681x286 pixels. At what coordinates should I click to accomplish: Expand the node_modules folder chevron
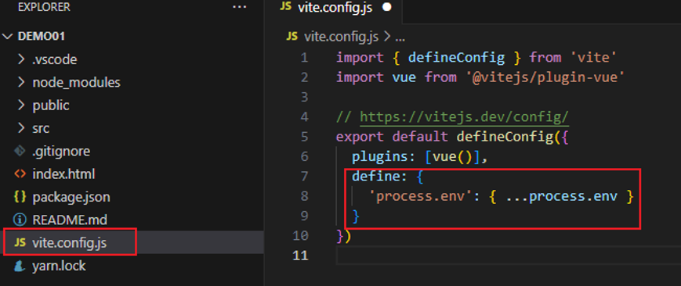pyautogui.click(x=21, y=82)
